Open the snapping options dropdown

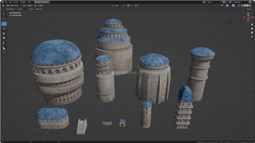[132, 6]
